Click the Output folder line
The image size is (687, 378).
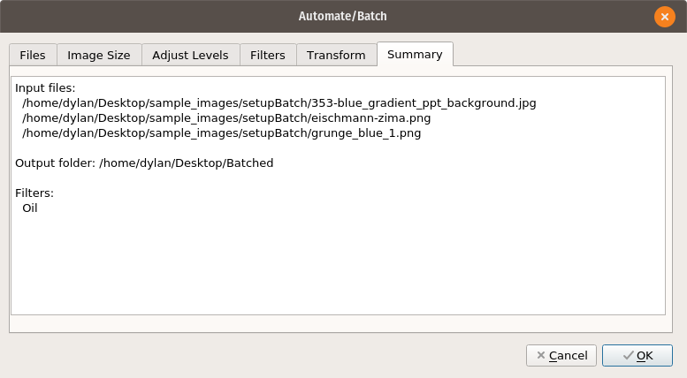coord(144,163)
